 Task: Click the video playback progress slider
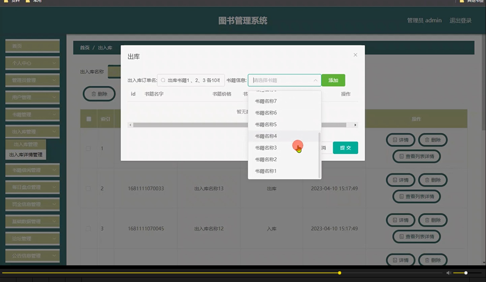[339, 273]
